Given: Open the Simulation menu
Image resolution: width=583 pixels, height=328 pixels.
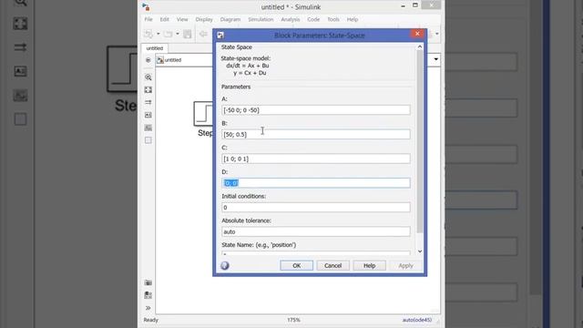Looking at the screenshot, I should tap(261, 19).
